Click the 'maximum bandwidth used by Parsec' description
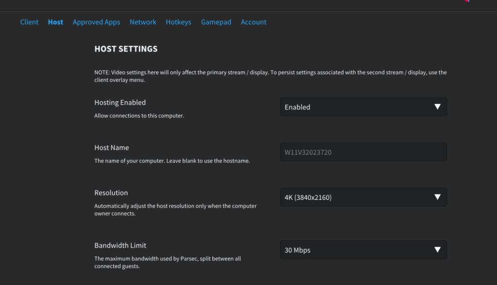This screenshot has width=497, height=285. tap(167, 263)
